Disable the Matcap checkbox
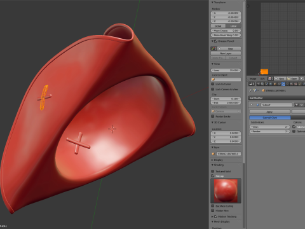Viewport: 305px width, 229px height. pos(213,176)
